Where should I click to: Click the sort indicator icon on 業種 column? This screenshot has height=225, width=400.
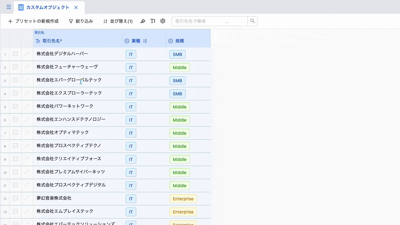(145, 41)
